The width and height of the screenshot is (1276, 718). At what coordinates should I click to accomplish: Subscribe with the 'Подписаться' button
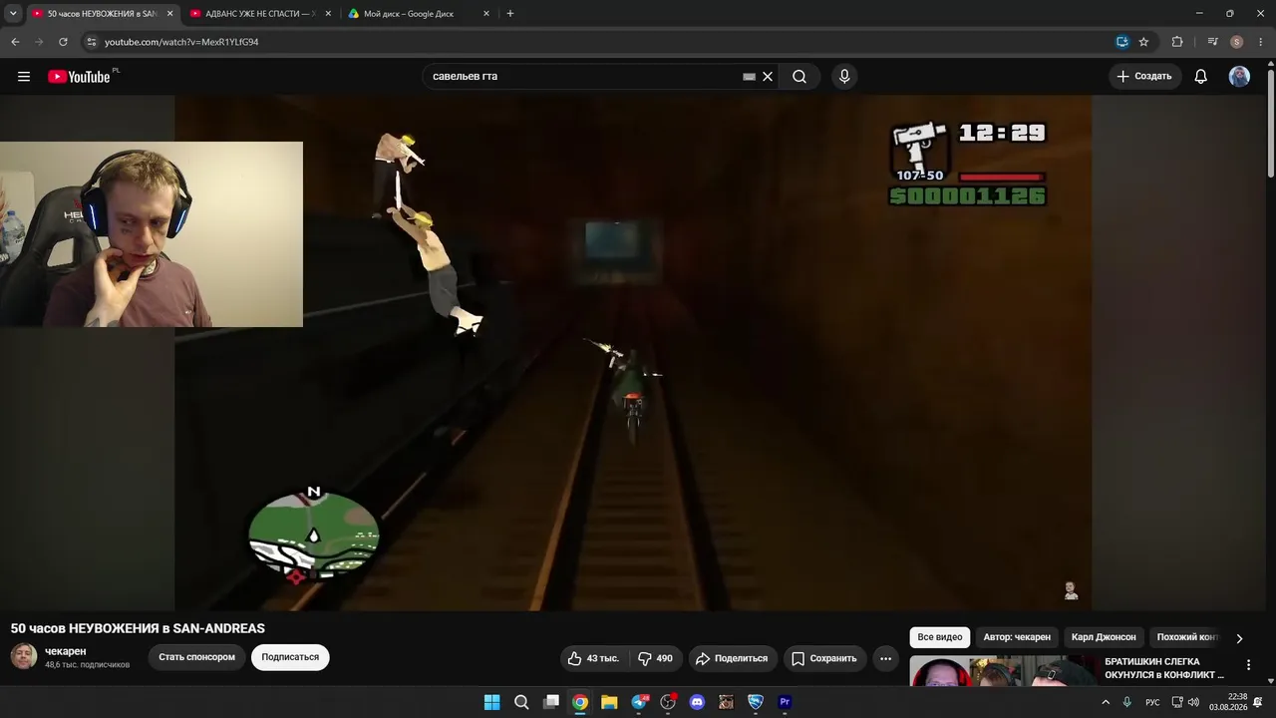[x=290, y=658]
